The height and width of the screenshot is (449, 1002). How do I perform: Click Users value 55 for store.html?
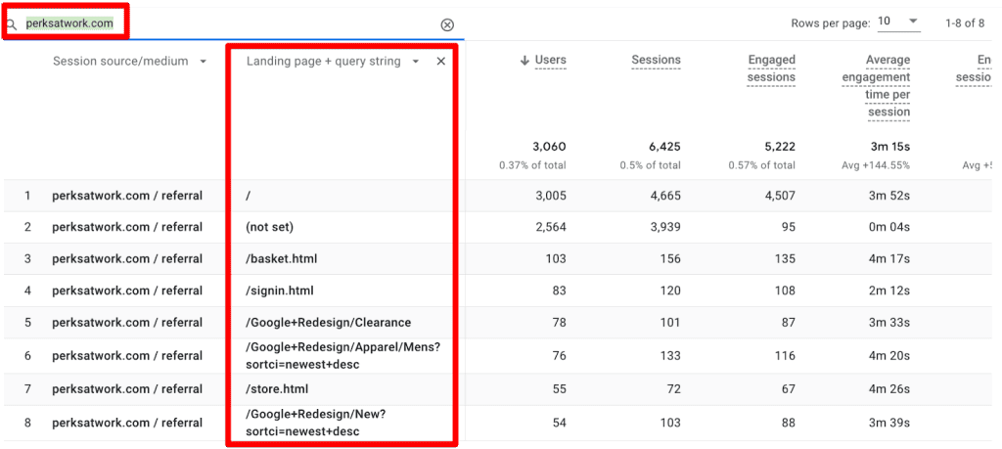(x=559, y=388)
